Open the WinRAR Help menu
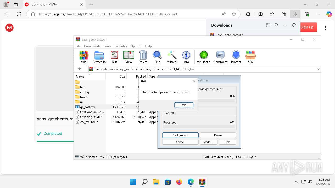 point(148,46)
